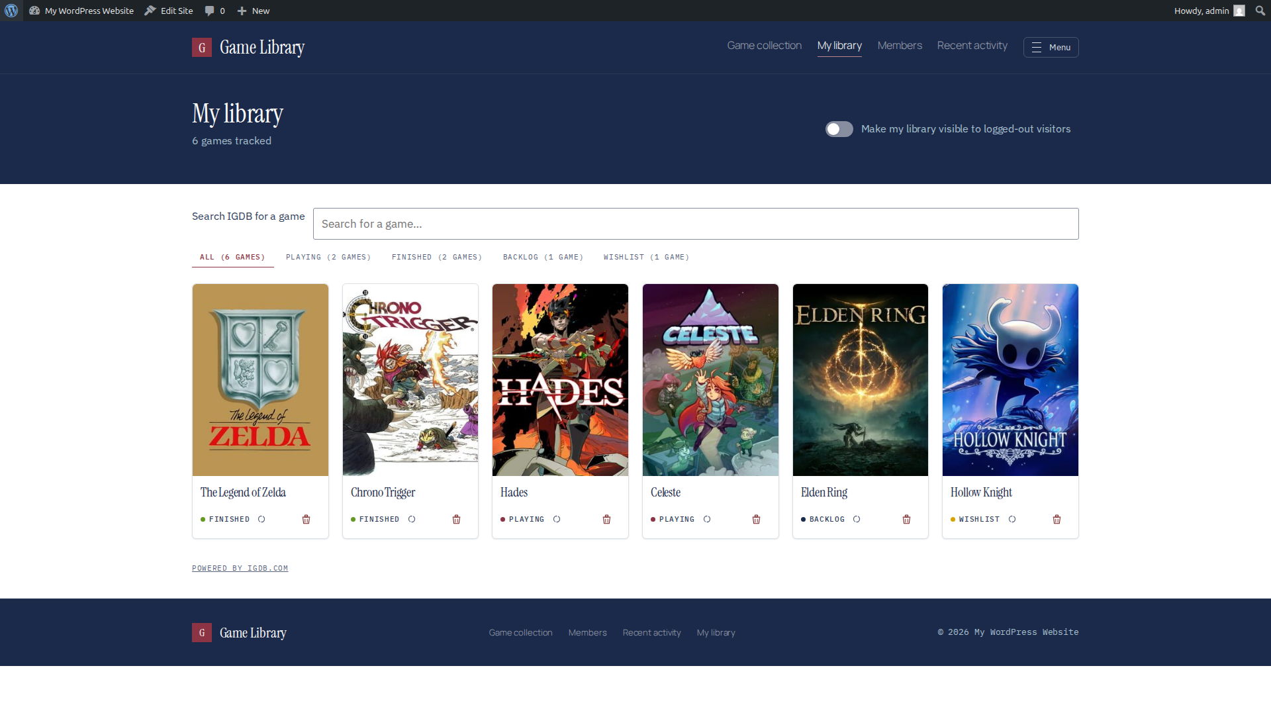Click status change icon beside Zelda's FINISHED

pos(261,519)
